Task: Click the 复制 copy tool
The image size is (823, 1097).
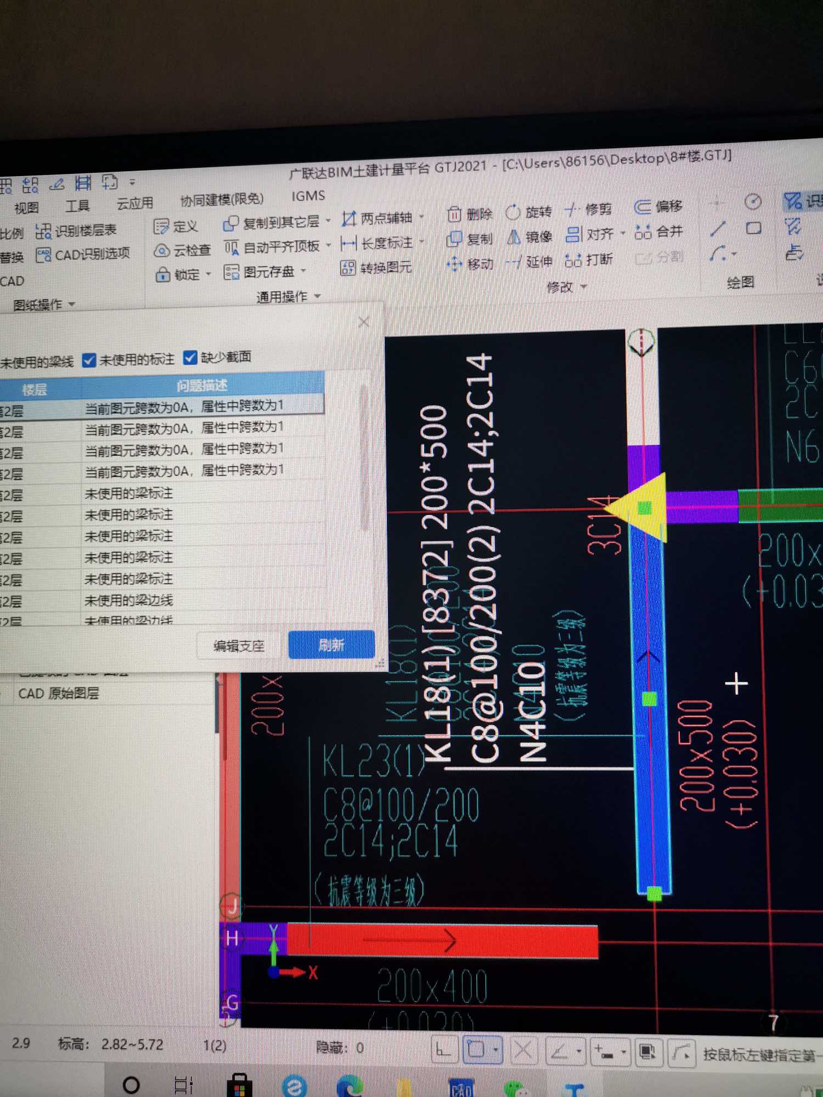Action: [470, 239]
